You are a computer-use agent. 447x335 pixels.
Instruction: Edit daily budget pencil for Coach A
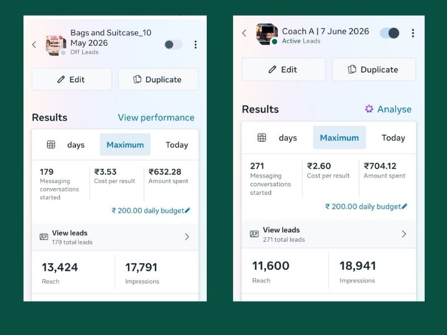pyautogui.click(x=405, y=206)
